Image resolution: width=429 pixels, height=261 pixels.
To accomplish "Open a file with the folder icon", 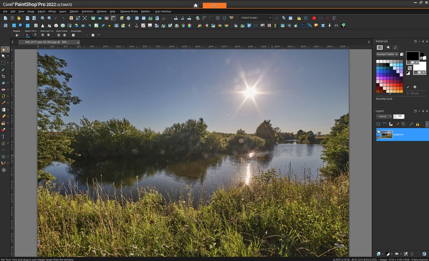I will click(x=19, y=18).
